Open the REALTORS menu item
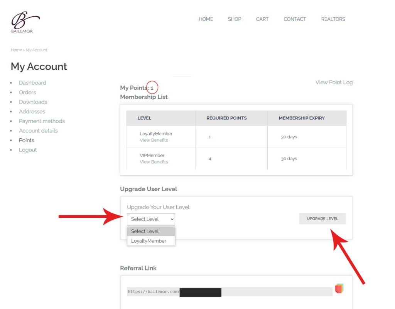The image size is (395, 309). click(x=333, y=19)
